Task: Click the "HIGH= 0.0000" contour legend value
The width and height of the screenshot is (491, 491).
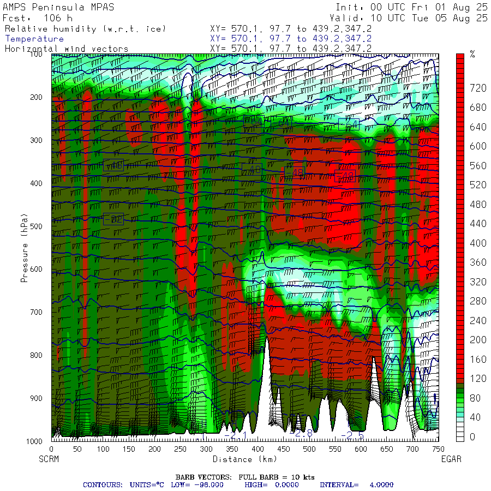Action: click(272, 485)
